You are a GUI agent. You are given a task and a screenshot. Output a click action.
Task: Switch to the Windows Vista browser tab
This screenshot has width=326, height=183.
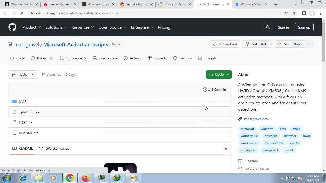coord(21,4)
